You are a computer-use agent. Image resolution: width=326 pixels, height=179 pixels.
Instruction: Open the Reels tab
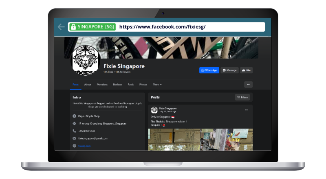(x=130, y=85)
